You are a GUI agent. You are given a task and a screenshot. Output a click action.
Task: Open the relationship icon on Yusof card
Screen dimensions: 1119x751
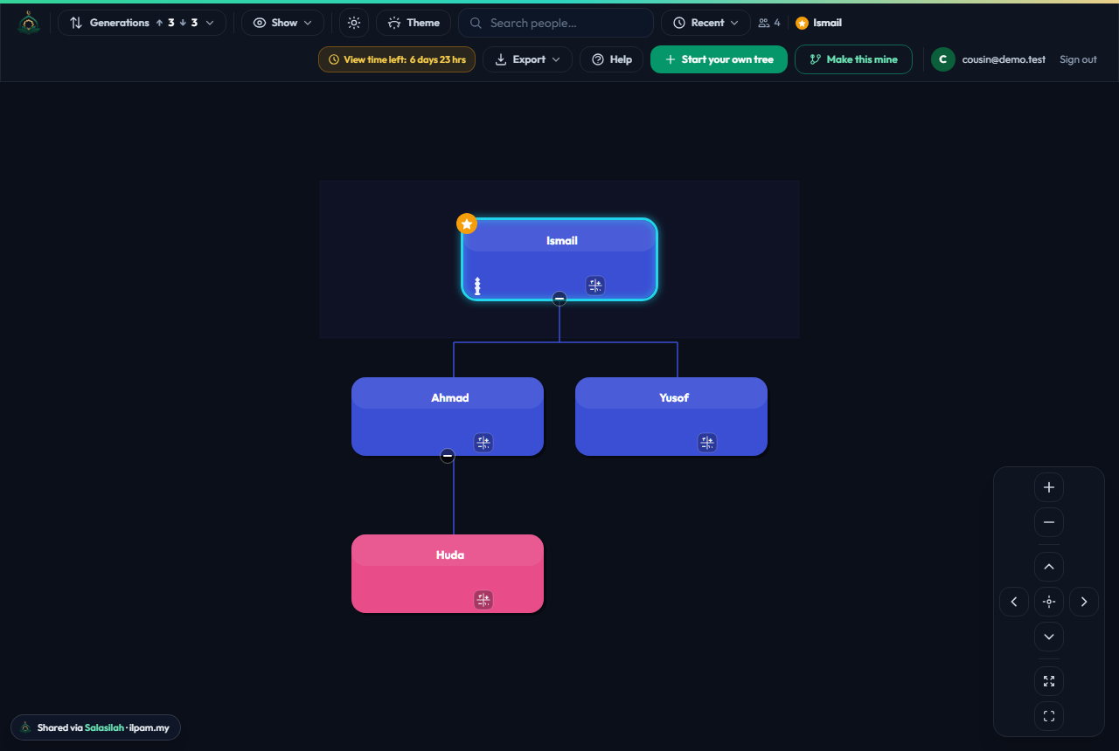(x=707, y=443)
